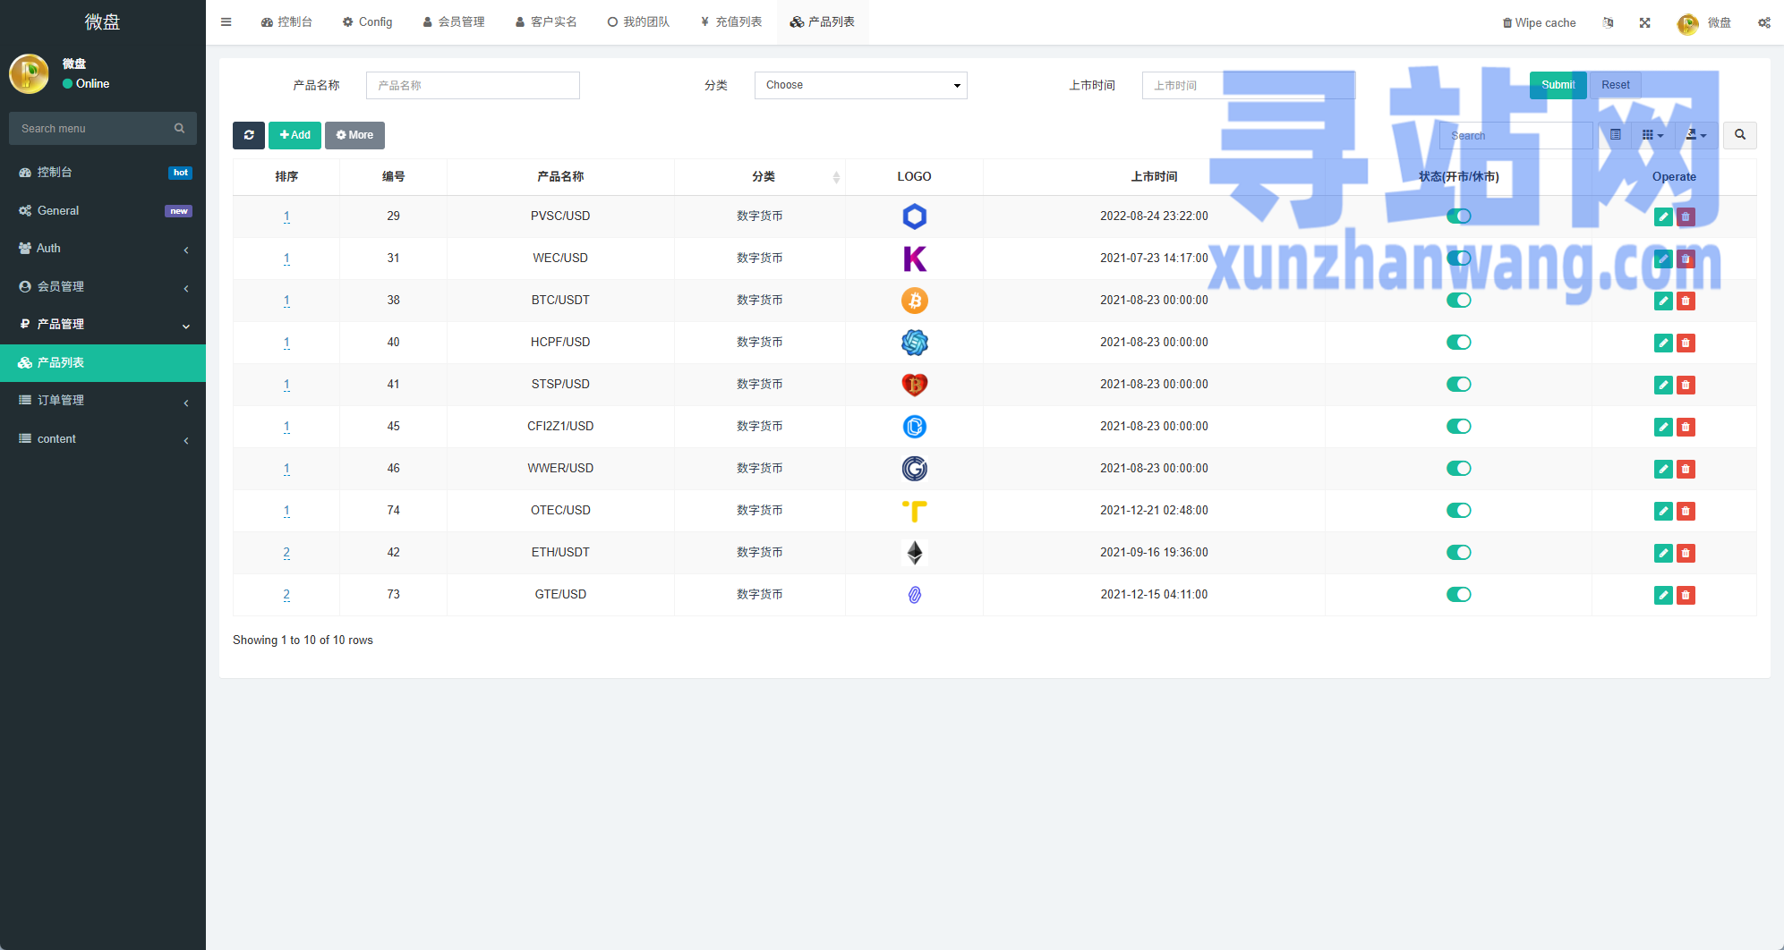
Task: Toggle market status for OTEC/USD
Action: [1458, 511]
